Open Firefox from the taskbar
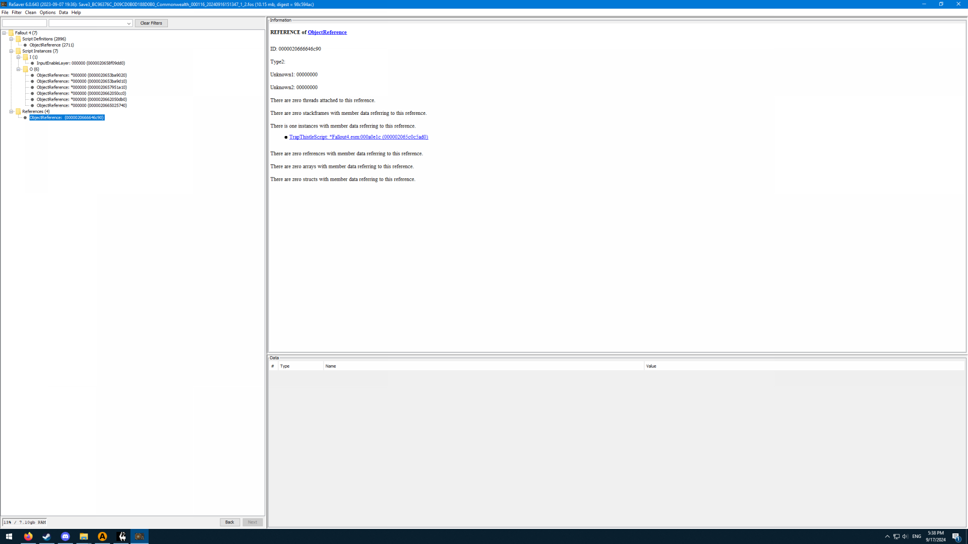The height and width of the screenshot is (544, 968). tap(28, 536)
